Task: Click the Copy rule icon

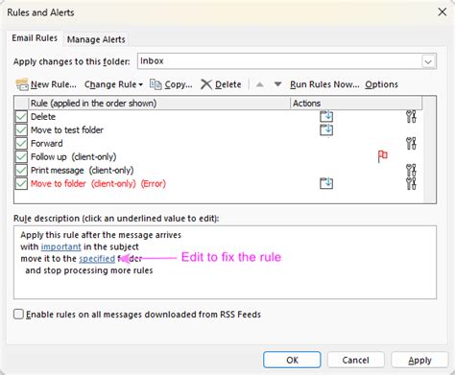Action: click(156, 84)
